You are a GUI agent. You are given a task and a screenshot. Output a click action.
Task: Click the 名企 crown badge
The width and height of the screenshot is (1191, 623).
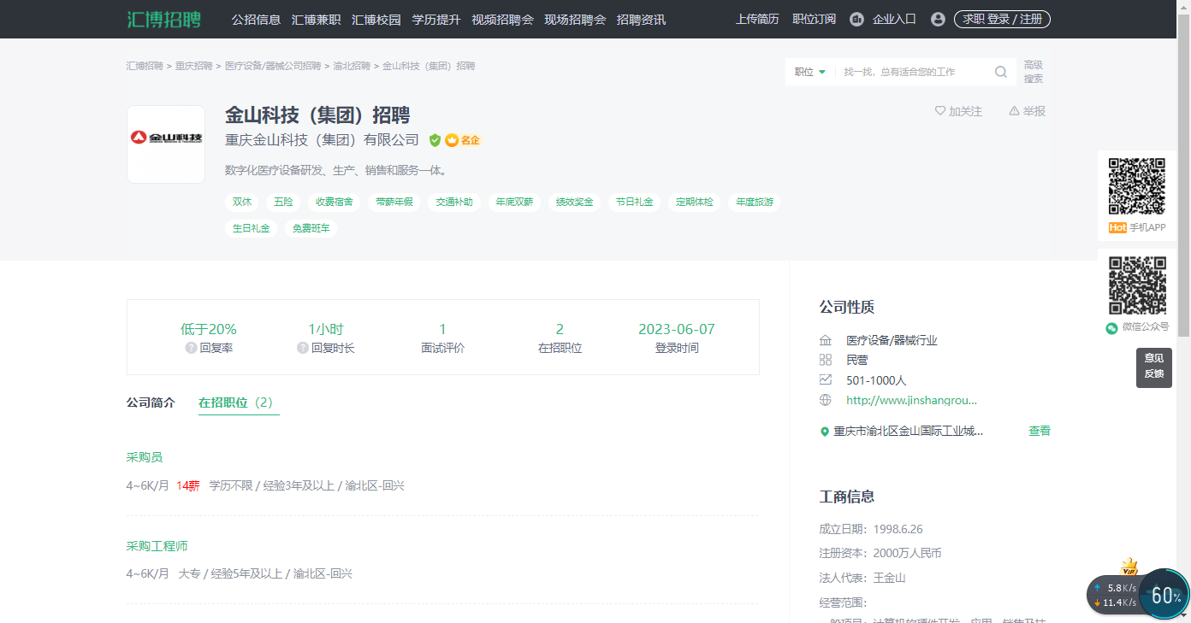[463, 140]
